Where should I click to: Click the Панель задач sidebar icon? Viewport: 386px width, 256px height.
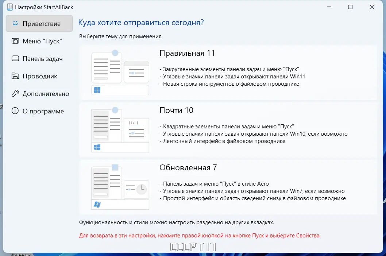15,58
